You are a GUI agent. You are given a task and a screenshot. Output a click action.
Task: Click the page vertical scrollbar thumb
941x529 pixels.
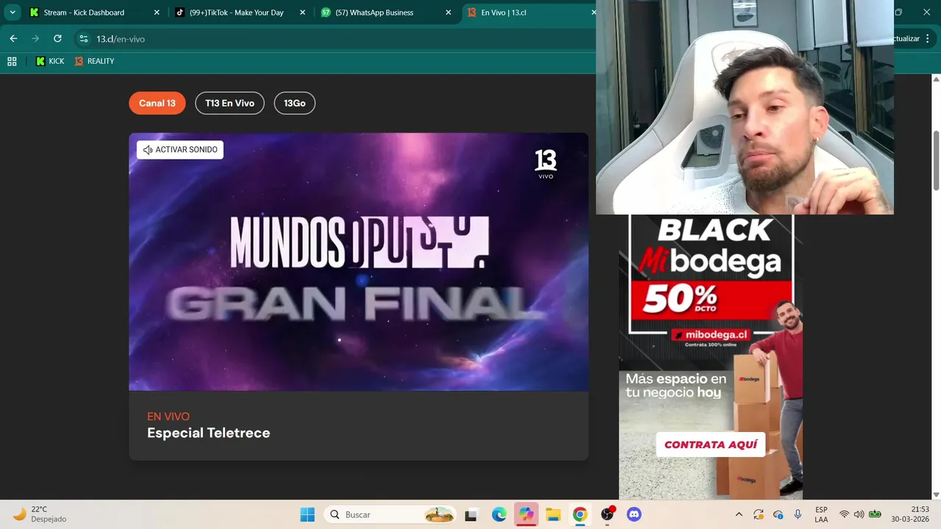point(936,160)
